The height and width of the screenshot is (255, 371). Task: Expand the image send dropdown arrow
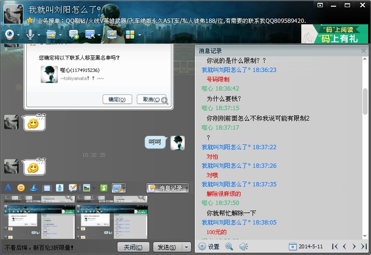coord(95,188)
